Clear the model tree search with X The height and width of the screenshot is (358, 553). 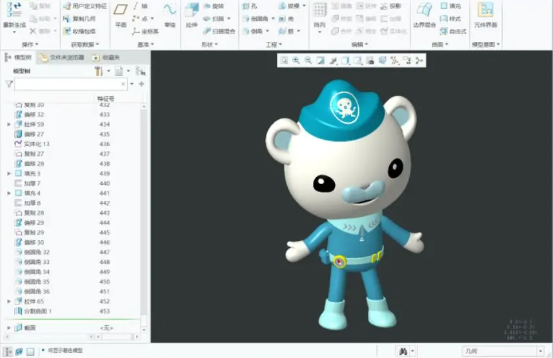coord(123,84)
